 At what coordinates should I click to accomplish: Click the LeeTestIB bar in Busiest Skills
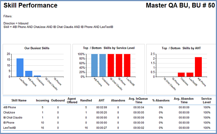[20, 67]
